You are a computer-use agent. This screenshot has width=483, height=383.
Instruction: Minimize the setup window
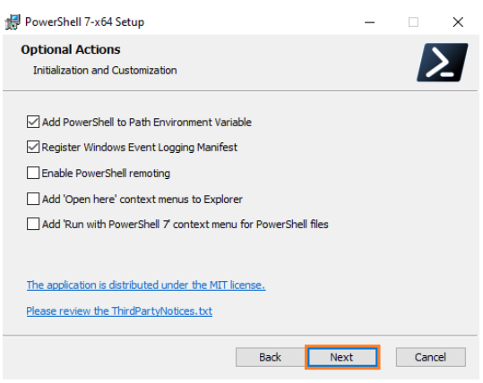click(369, 22)
